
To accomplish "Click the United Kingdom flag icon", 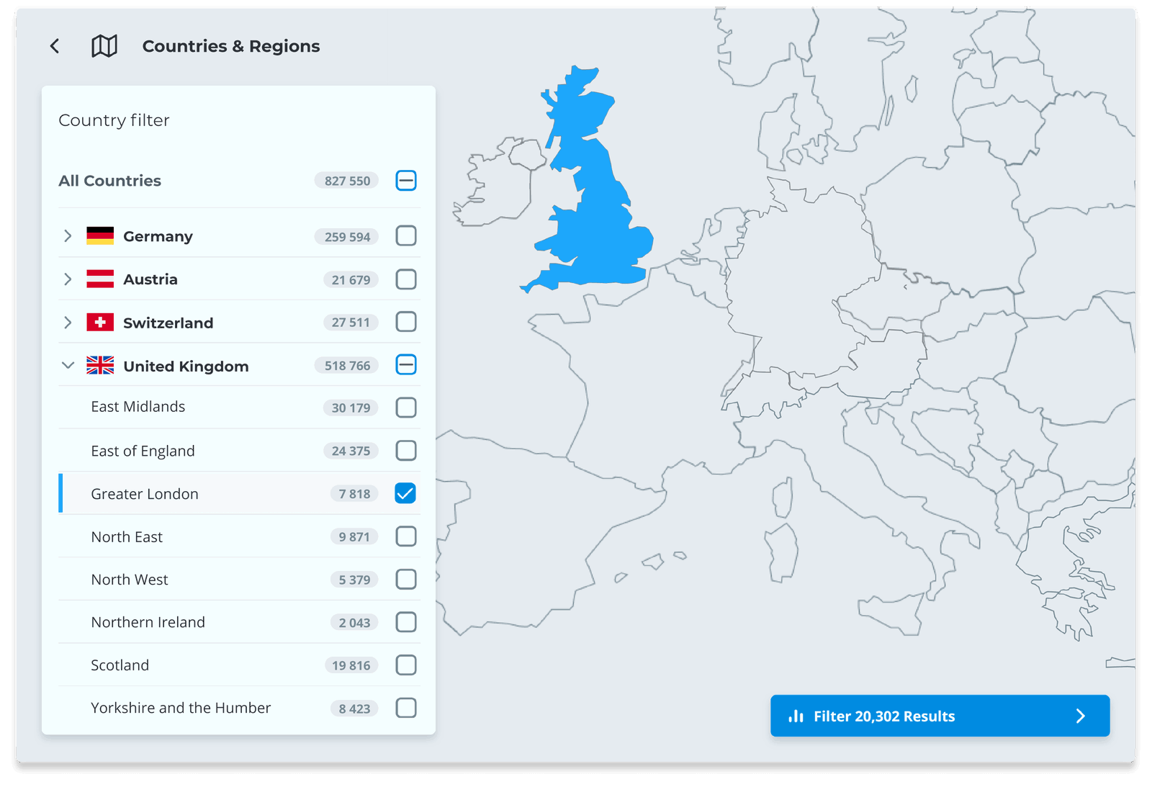I will point(100,365).
